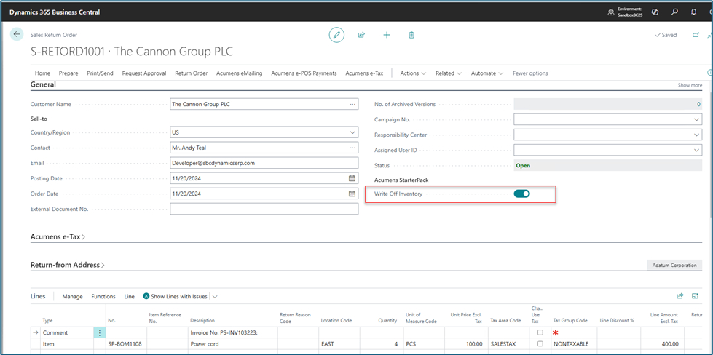Open Show Lines with Issues dropdown arrow

pyautogui.click(x=215, y=296)
